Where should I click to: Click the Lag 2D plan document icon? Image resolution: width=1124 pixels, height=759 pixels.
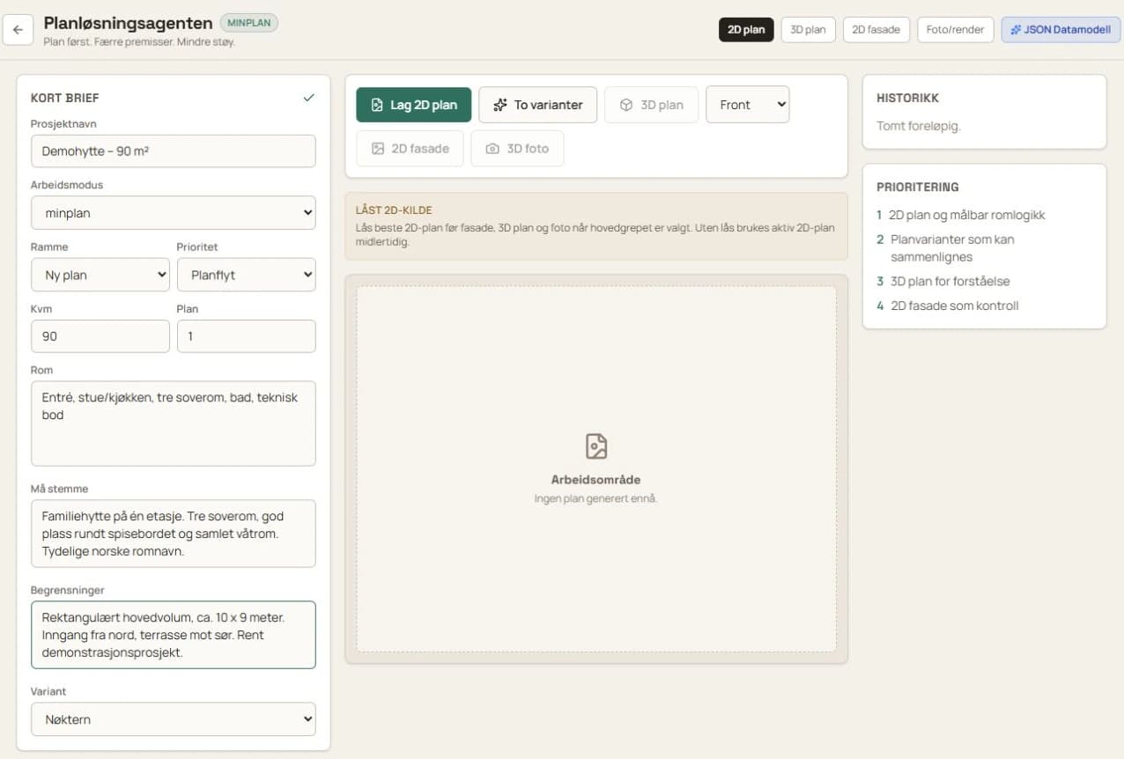(377, 105)
